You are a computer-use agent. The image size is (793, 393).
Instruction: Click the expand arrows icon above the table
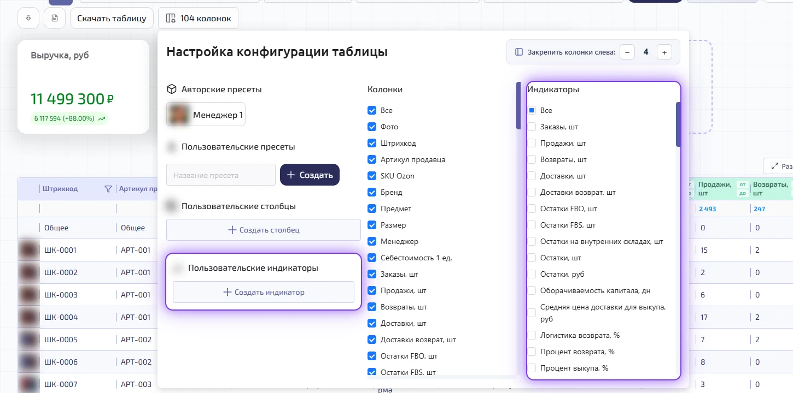pyautogui.click(x=774, y=166)
